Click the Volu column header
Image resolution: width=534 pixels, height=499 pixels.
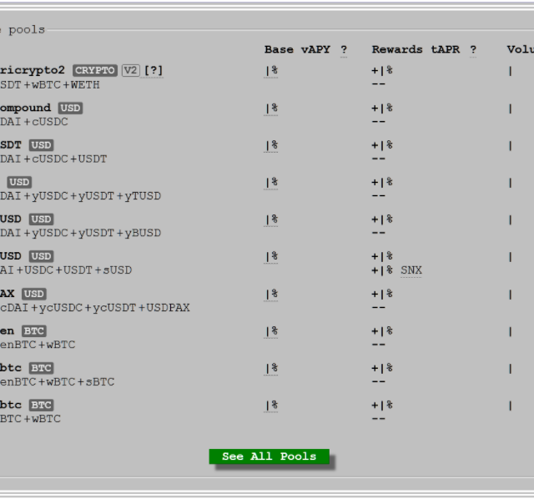(x=521, y=50)
